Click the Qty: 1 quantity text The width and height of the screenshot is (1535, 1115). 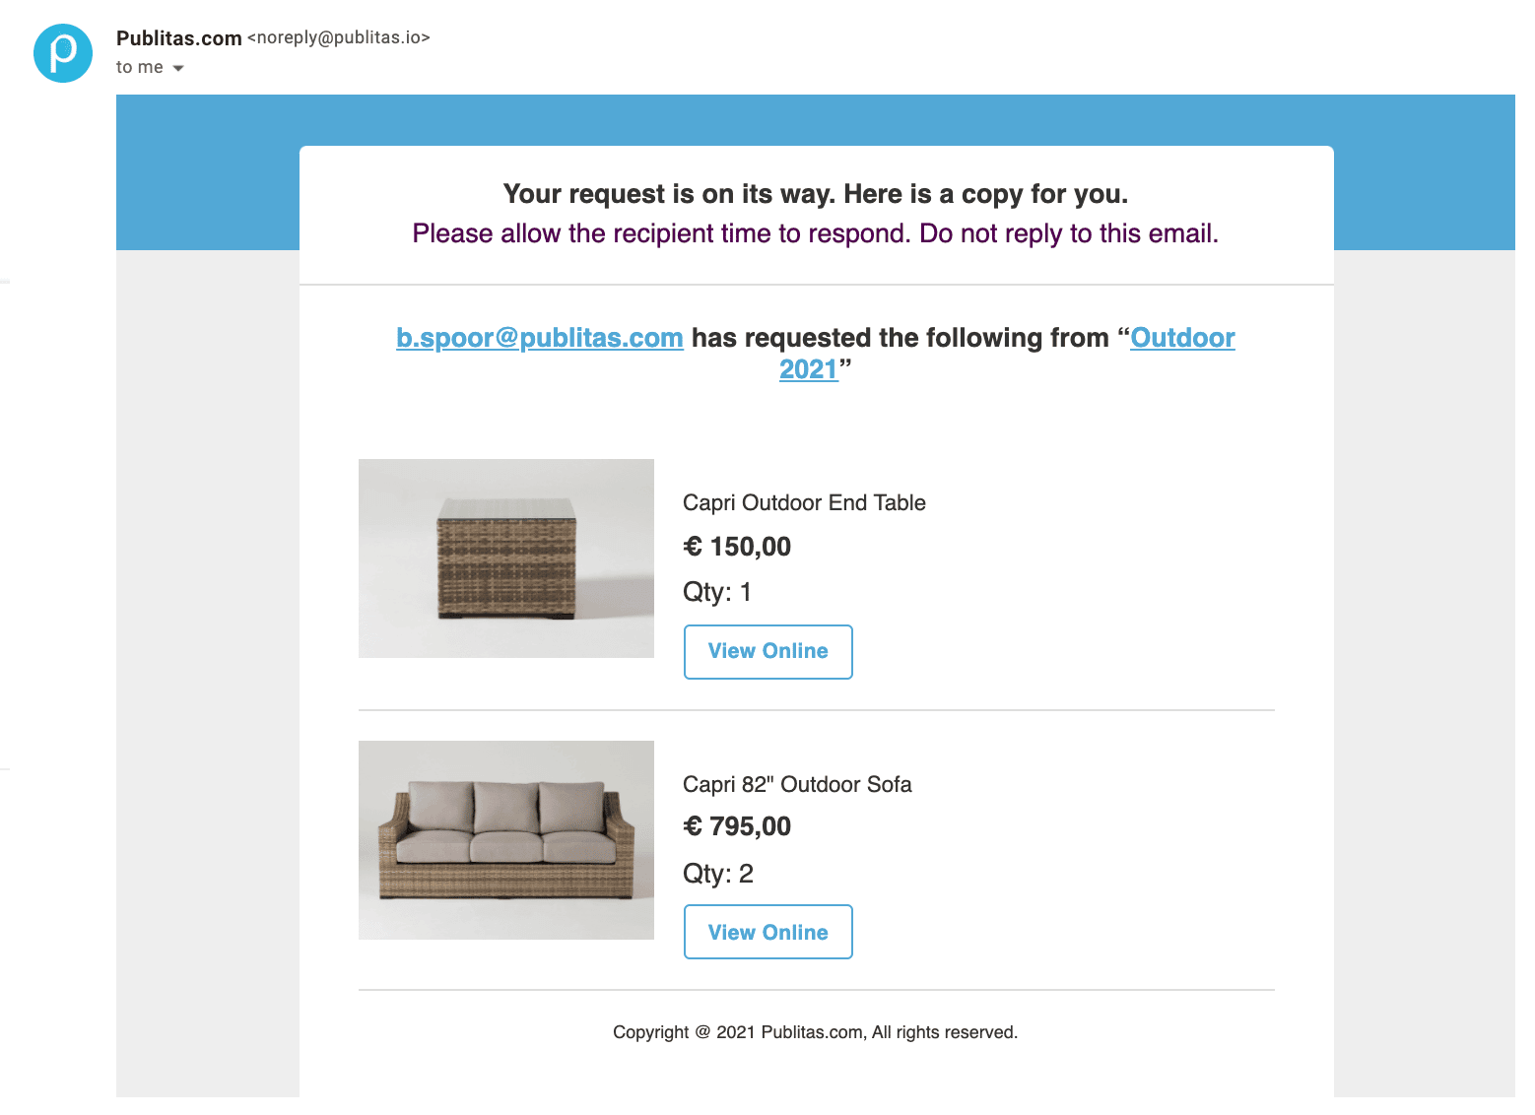point(717,592)
